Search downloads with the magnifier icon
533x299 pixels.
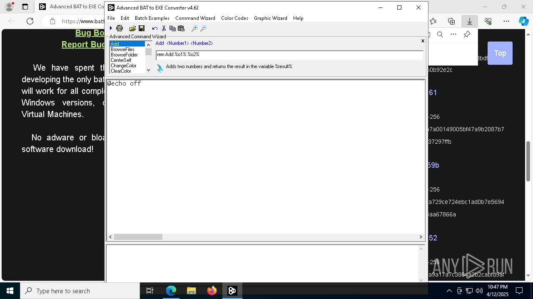440,34
